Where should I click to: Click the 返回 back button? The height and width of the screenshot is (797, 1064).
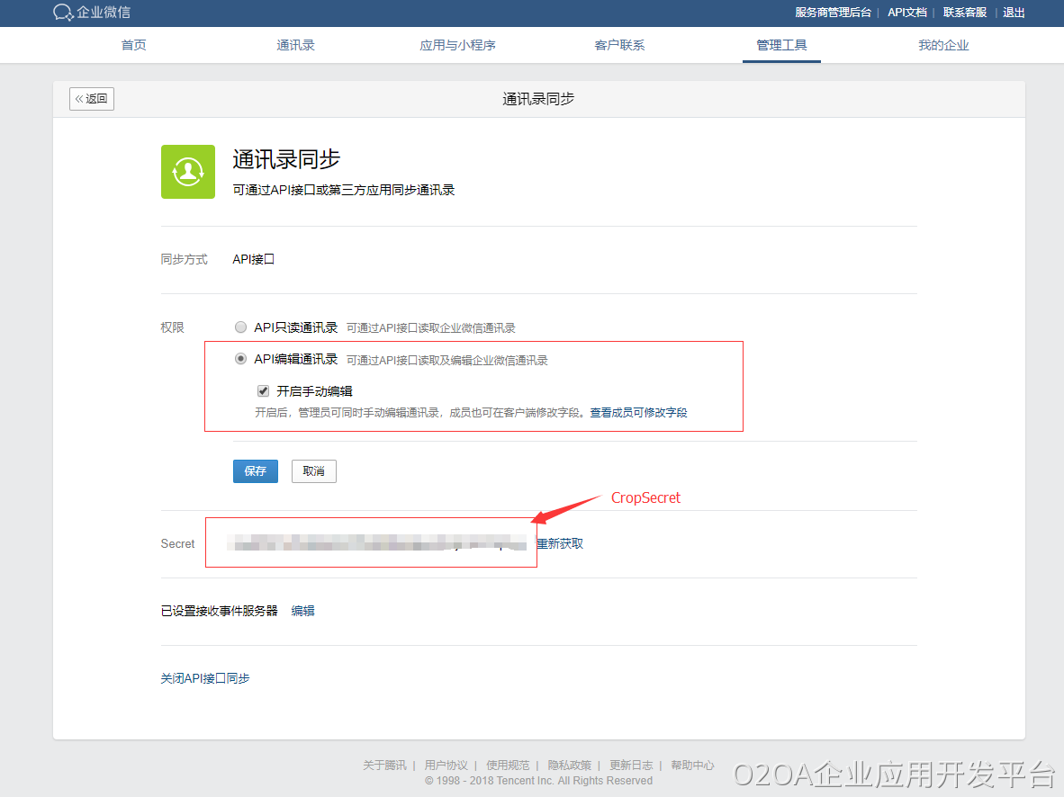[x=92, y=99]
